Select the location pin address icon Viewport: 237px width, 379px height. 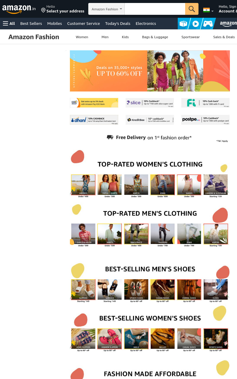point(43,10)
